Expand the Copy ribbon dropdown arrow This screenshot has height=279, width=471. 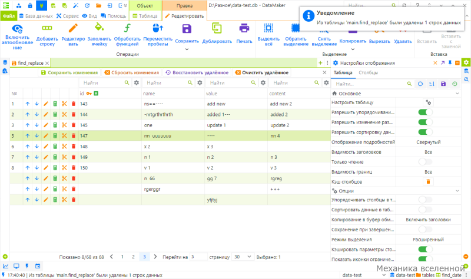point(353,49)
